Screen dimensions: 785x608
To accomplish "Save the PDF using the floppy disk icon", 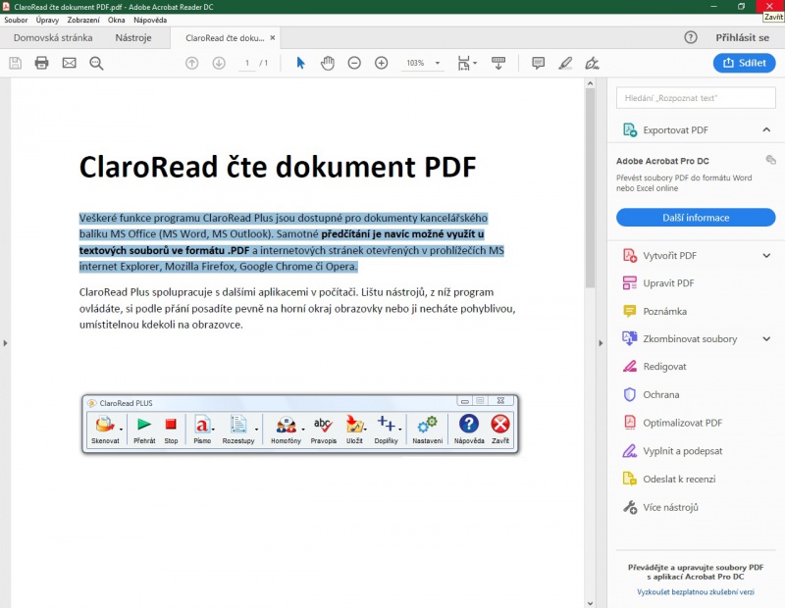I will [x=15, y=63].
